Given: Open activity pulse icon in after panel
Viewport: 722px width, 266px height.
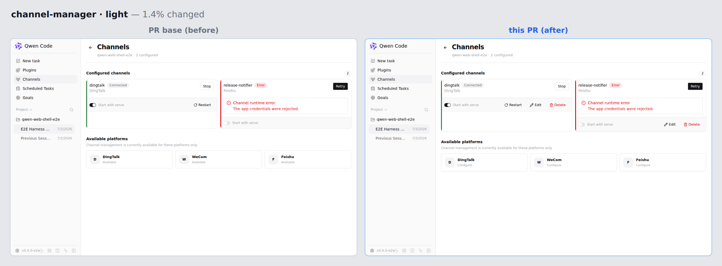Looking at the screenshot, I should click(x=420, y=251).
